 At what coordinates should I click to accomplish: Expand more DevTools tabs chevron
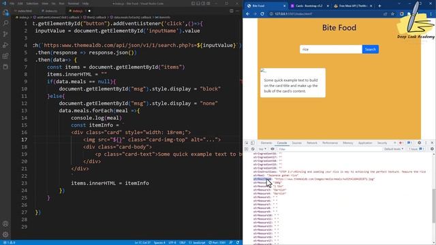tap(394, 143)
